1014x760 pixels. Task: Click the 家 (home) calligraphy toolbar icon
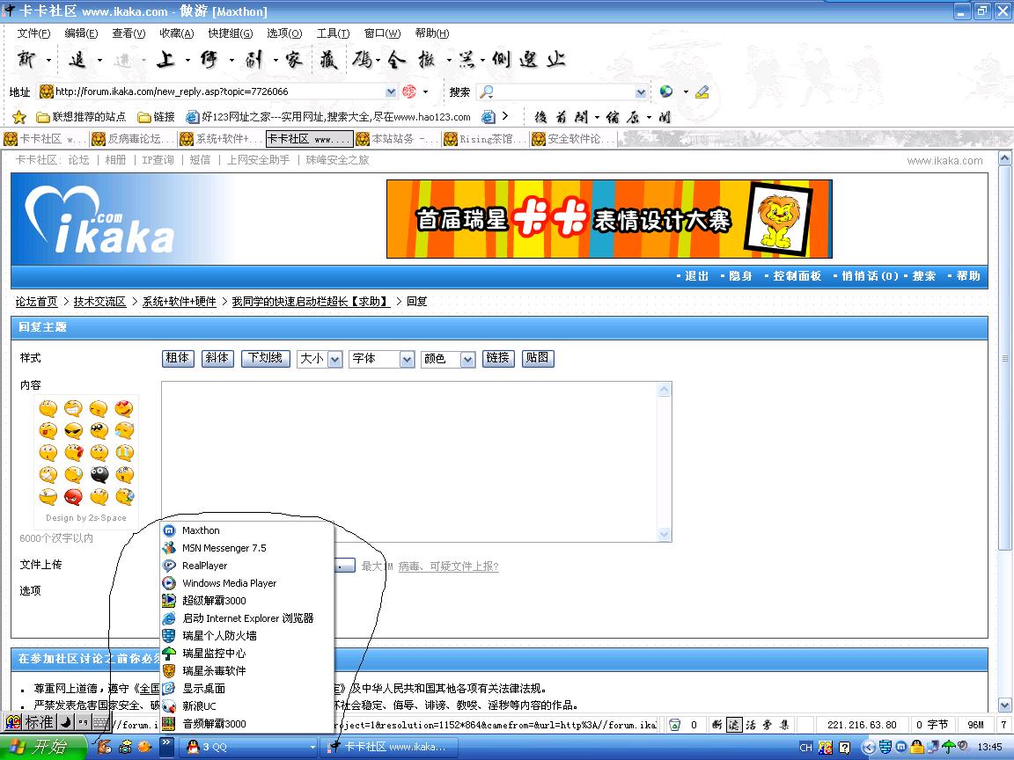(x=293, y=60)
